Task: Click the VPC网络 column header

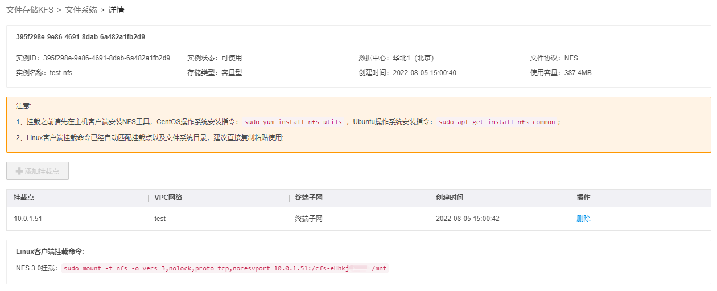Action: click(168, 198)
